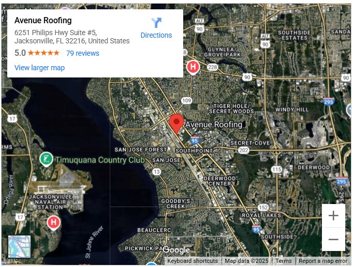Screen dimensions: 353x267
Task: Open the View larger map link
Action: pyautogui.click(x=40, y=68)
